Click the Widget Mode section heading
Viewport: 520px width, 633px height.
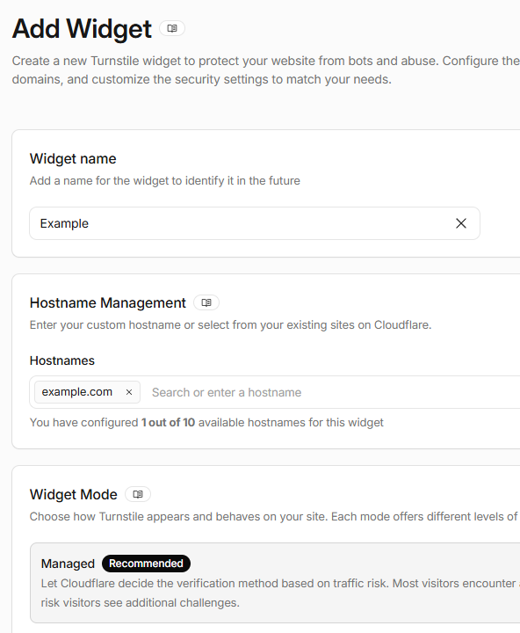point(74,494)
